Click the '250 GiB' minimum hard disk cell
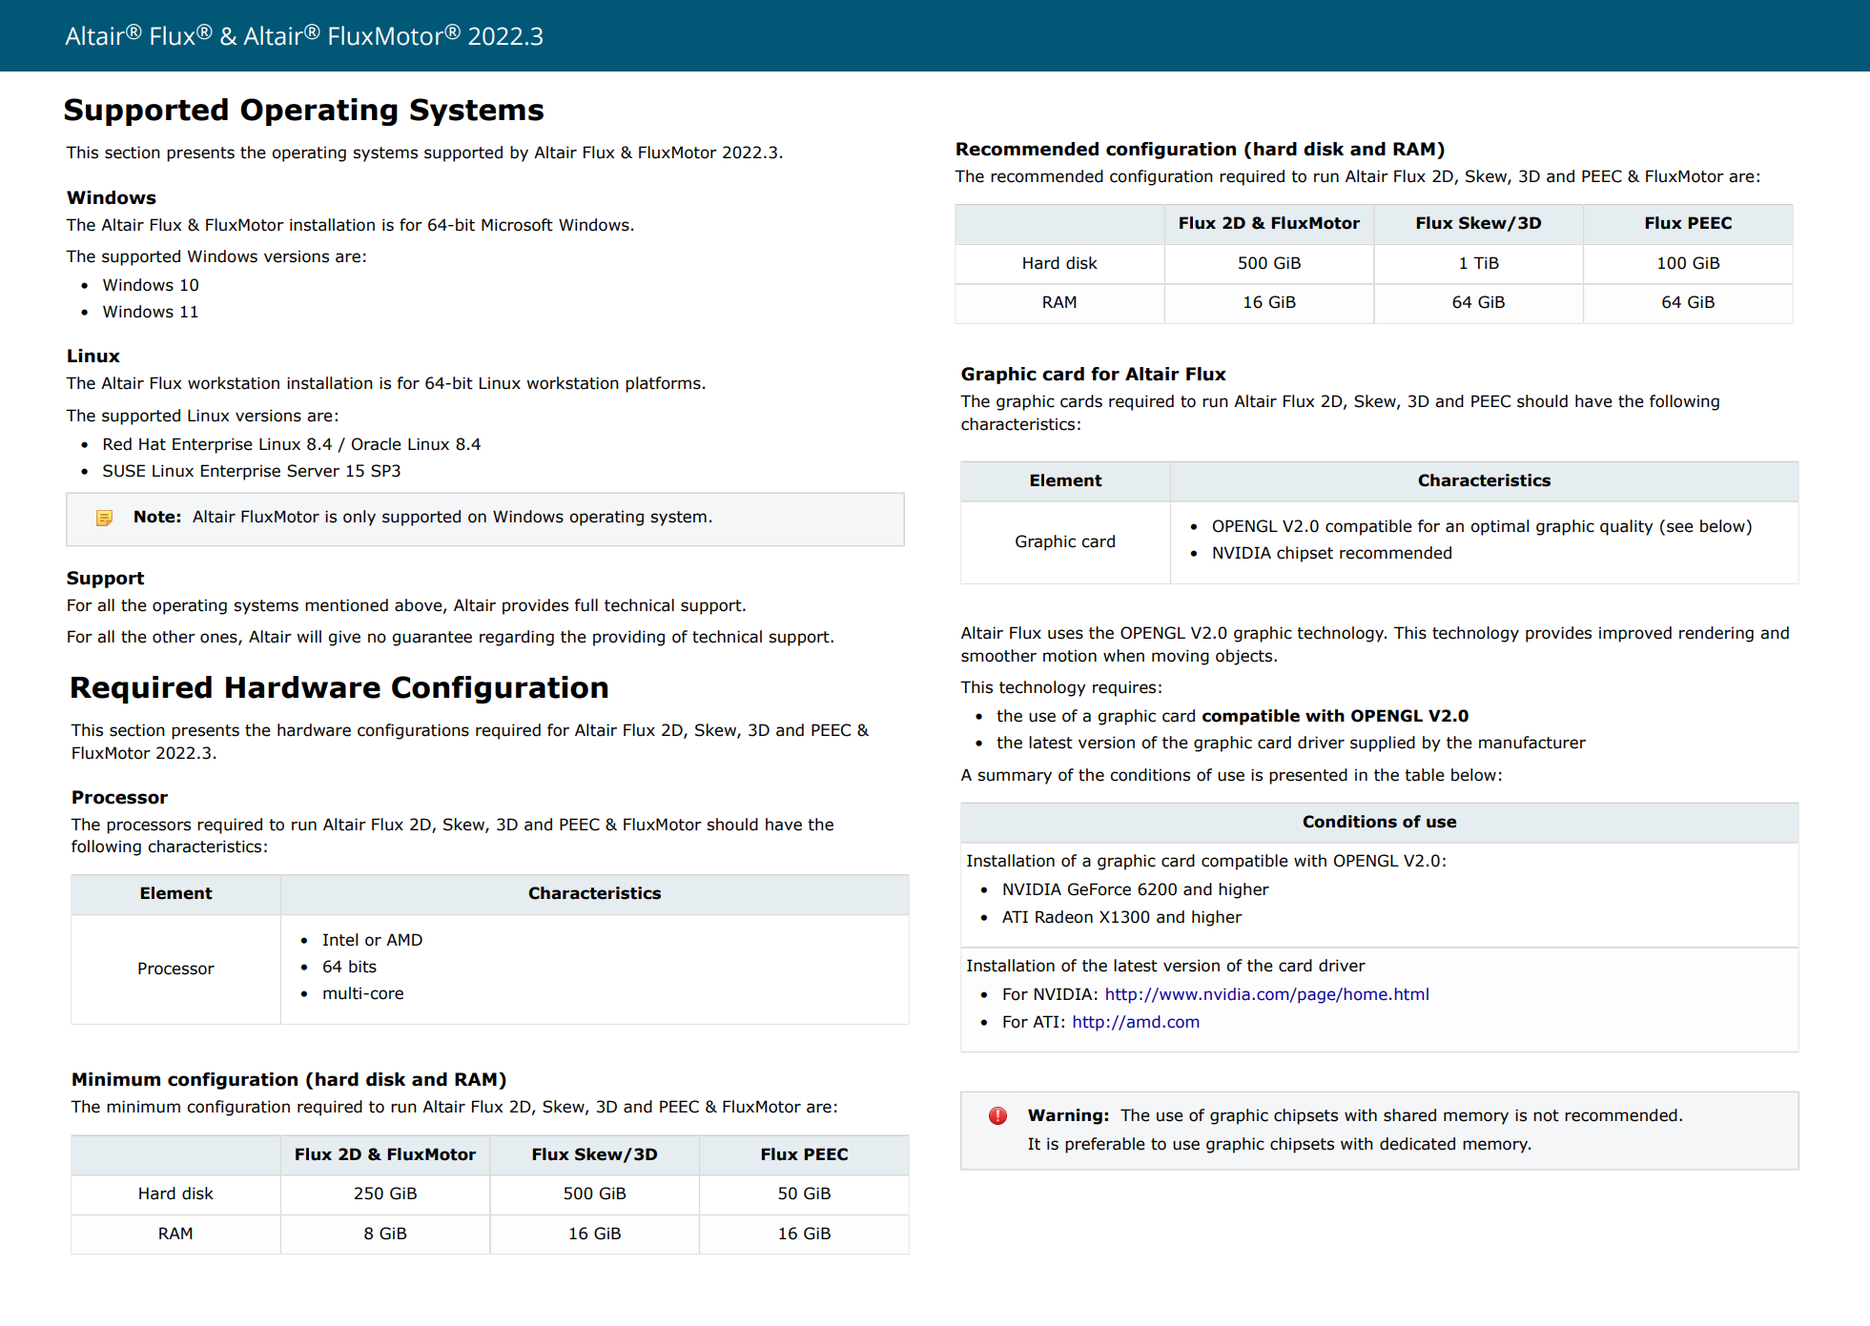Screen dimensions: 1870x1326 tap(385, 1193)
